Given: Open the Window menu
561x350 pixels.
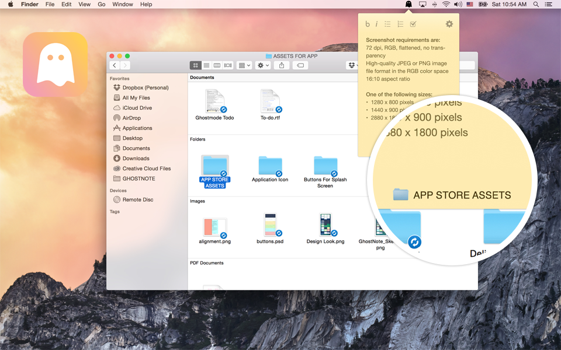Looking at the screenshot, I should (123, 4).
